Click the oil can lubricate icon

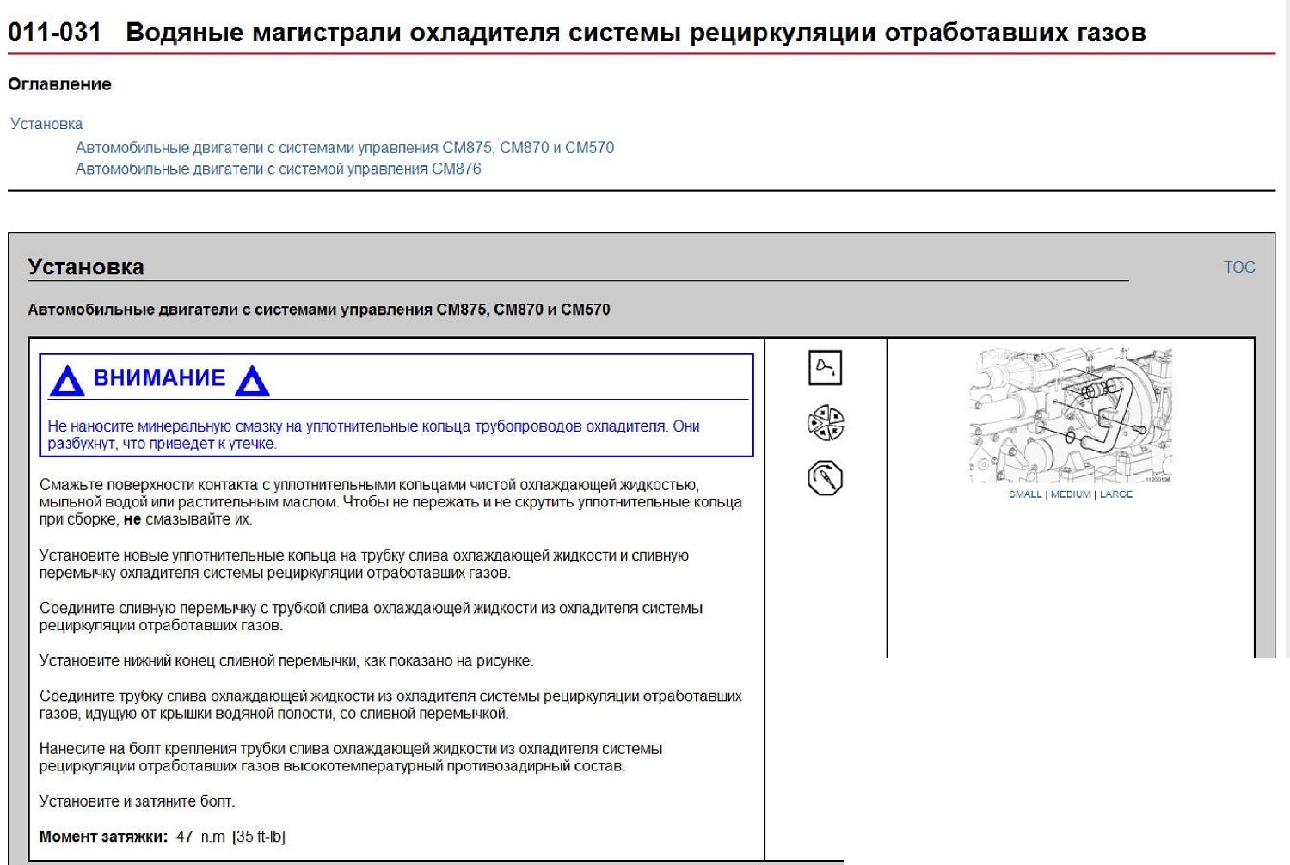pos(826,368)
